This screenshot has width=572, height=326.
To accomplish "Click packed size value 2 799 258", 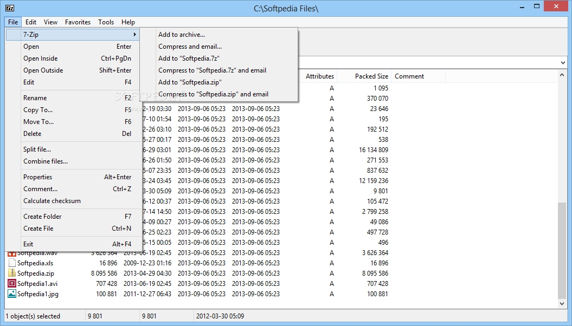I will [375, 212].
